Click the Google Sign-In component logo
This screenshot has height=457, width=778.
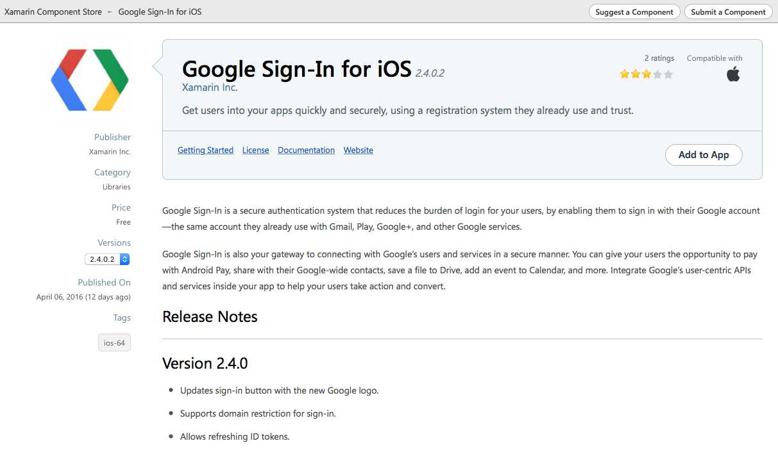coord(90,80)
